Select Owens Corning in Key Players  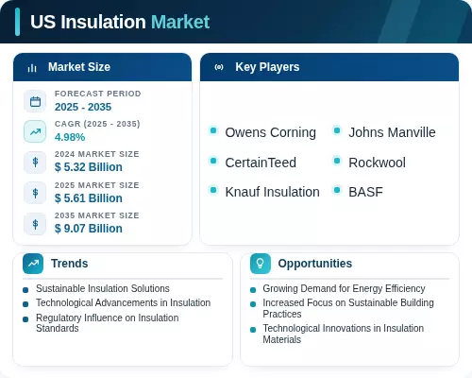271,132
